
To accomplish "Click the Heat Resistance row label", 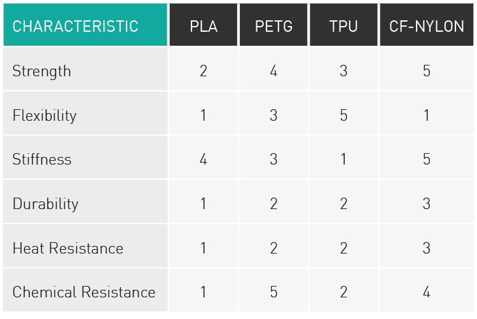I will tap(68, 248).
